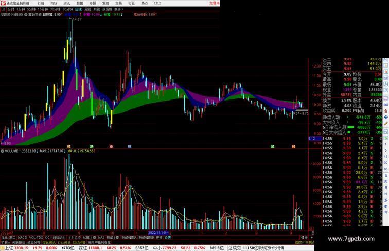The width and height of the screenshot is (389, 251).
Task: Select the 60 minute shortcut in right sidebar
Action: 386,169
